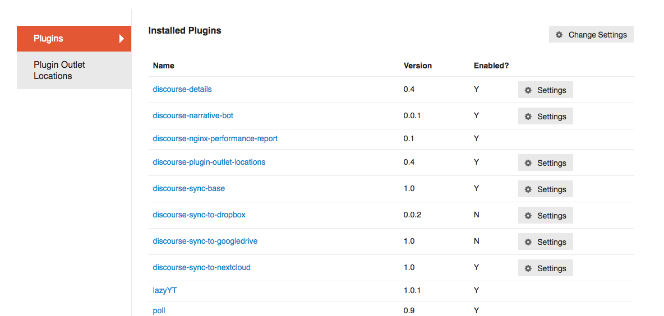Click the Name column header

(x=163, y=66)
